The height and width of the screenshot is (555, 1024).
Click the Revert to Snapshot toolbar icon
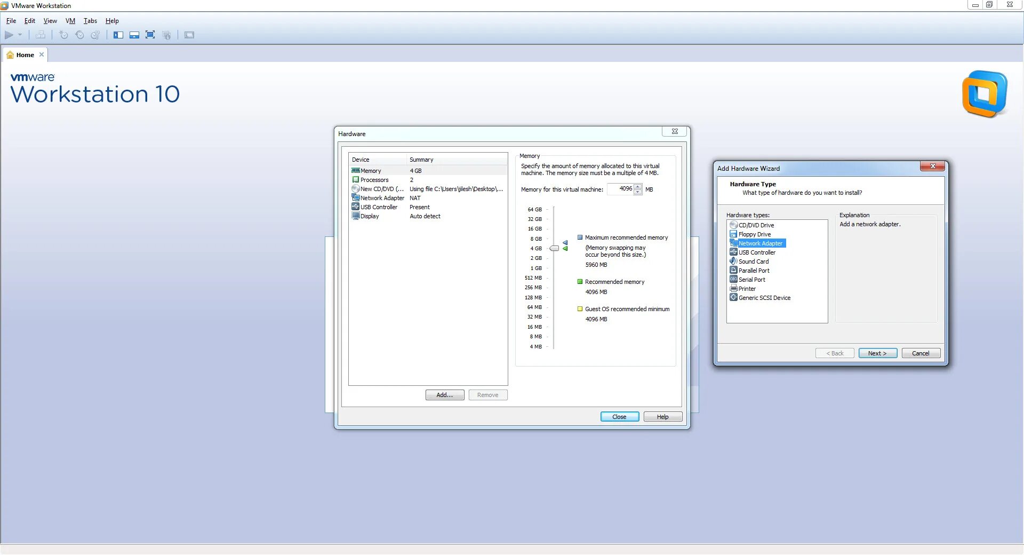79,35
